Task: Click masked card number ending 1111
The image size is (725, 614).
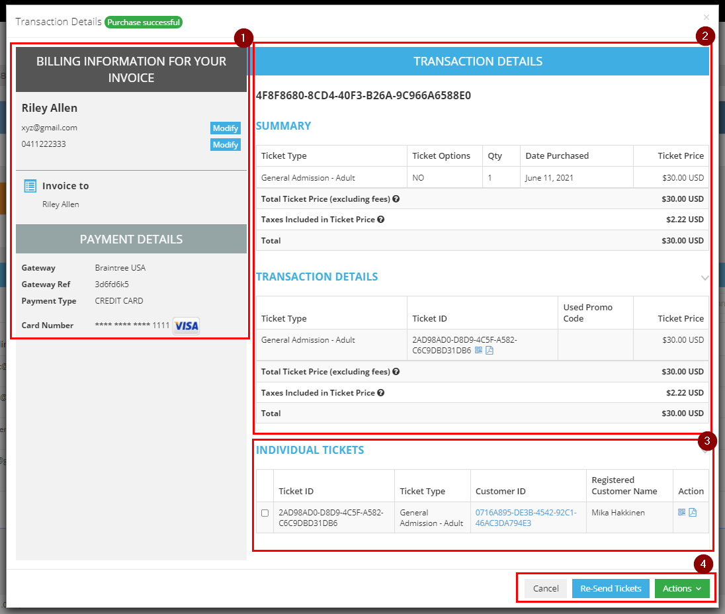Action: pos(132,326)
